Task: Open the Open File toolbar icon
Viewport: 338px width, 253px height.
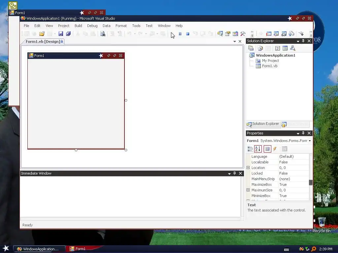Action: click(42, 34)
